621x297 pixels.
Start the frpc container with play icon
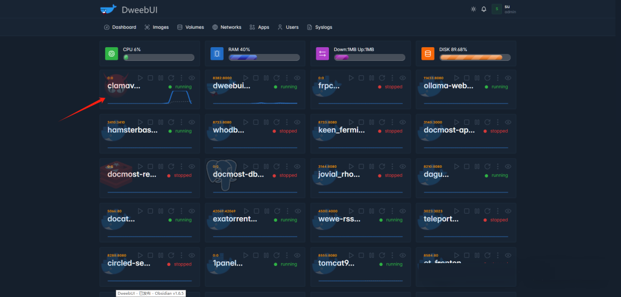(351, 78)
